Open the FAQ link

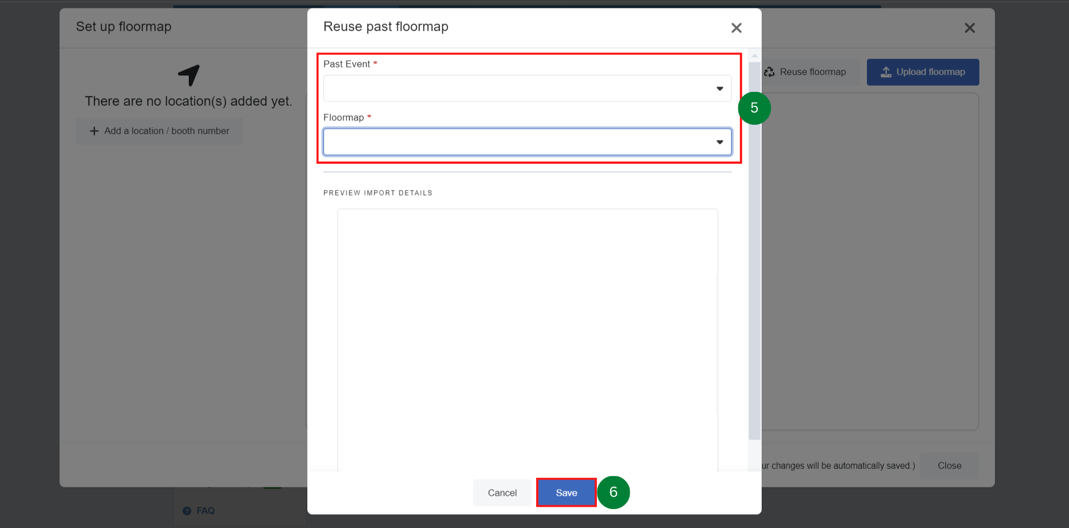click(x=205, y=511)
